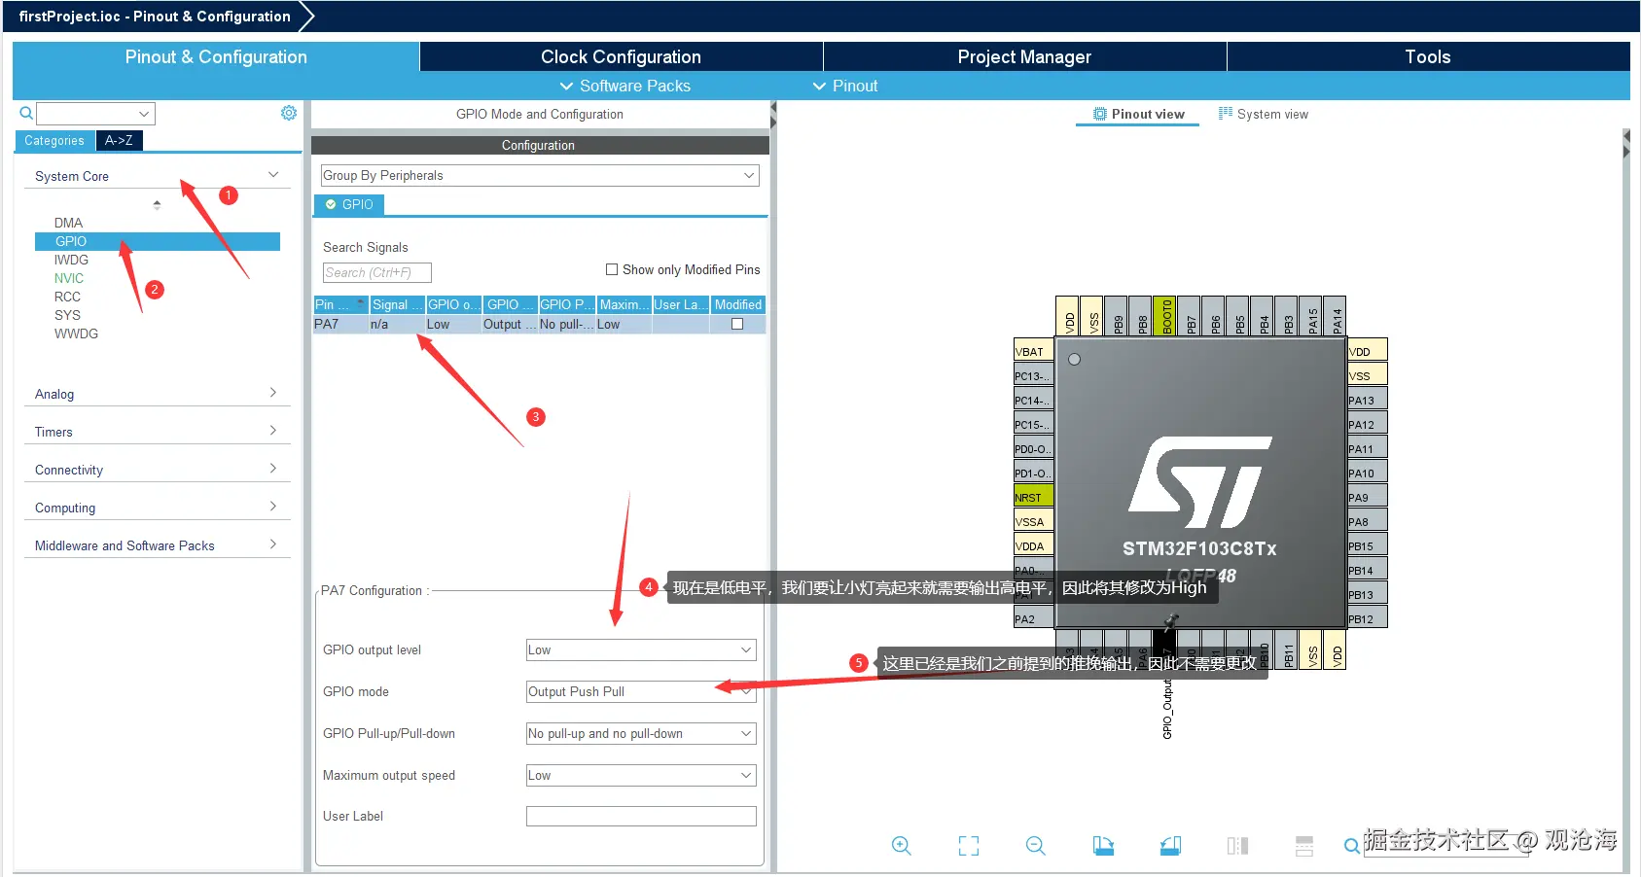This screenshot has height=877, width=1641.
Task: Switch to Project Manager tab
Action: (x=1024, y=56)
